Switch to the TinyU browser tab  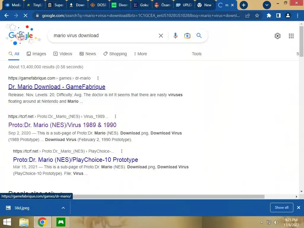pos(34,5)
